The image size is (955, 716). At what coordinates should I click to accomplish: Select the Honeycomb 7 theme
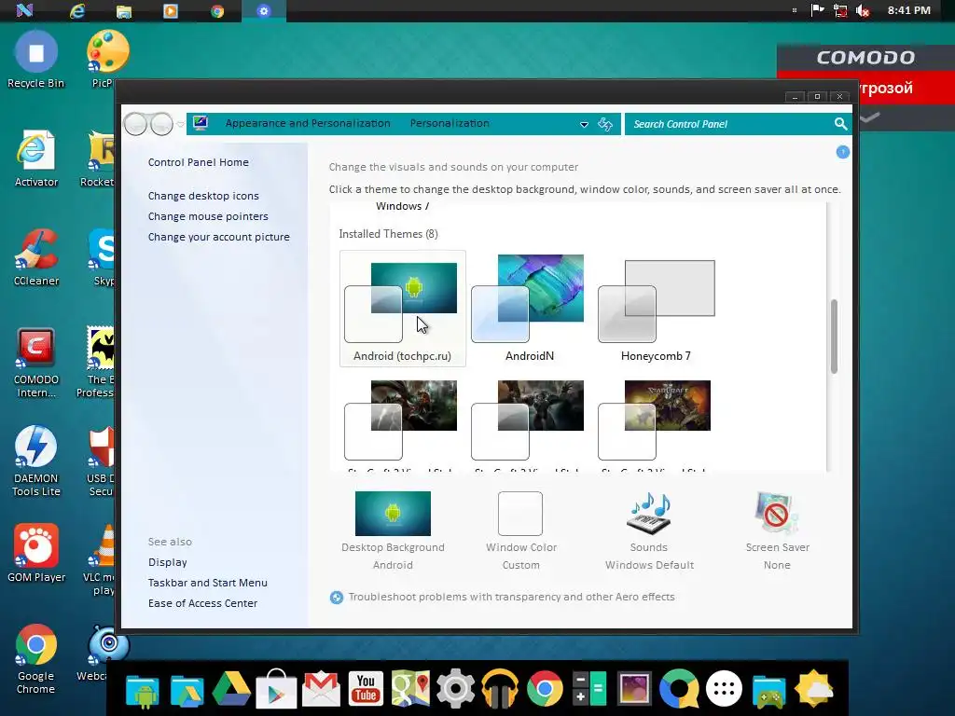tap(656, 309)
